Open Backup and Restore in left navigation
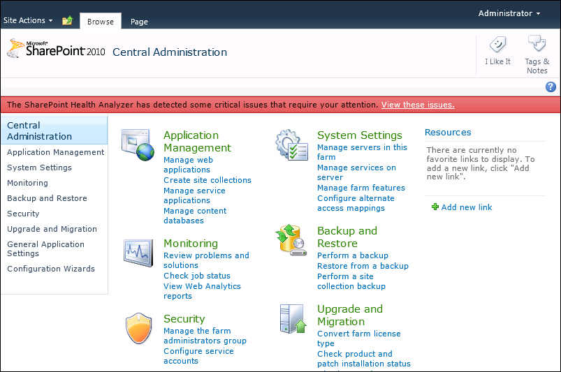561x372 pixels. tap(47, 198)
